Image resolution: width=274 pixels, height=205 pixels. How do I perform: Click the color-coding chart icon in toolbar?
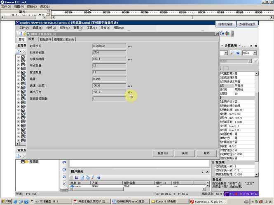(x=228, y=34)
